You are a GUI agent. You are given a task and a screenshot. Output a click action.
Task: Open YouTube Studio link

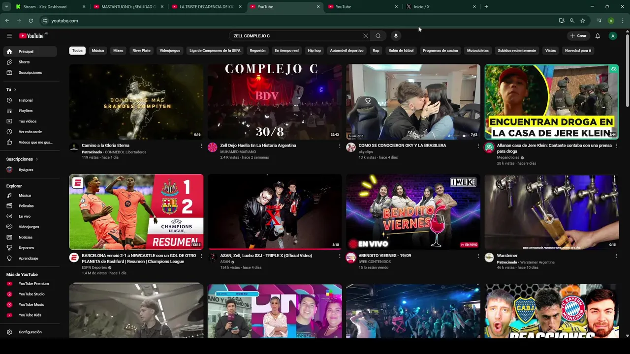pos(30,294)
